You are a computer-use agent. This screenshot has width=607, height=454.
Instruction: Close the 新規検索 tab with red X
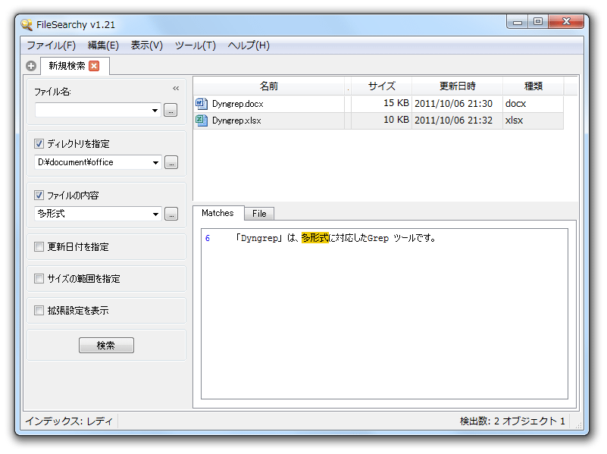point(94,66)
